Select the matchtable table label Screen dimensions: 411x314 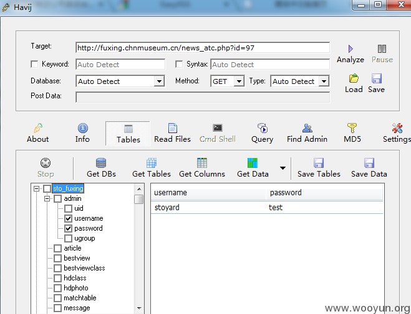pyautogui.click(x=80, y=298)
